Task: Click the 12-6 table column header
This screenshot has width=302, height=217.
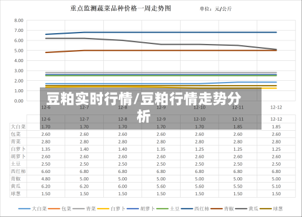Action: (x=46, y=119)
